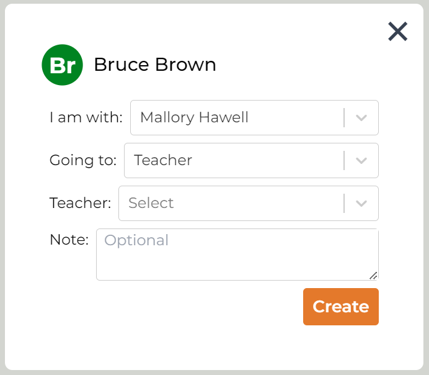Viewport: 429px width, 375px height.
Task: Click the "Teacher:" field label
Action: pyautogui.click(x=81, y=203)
